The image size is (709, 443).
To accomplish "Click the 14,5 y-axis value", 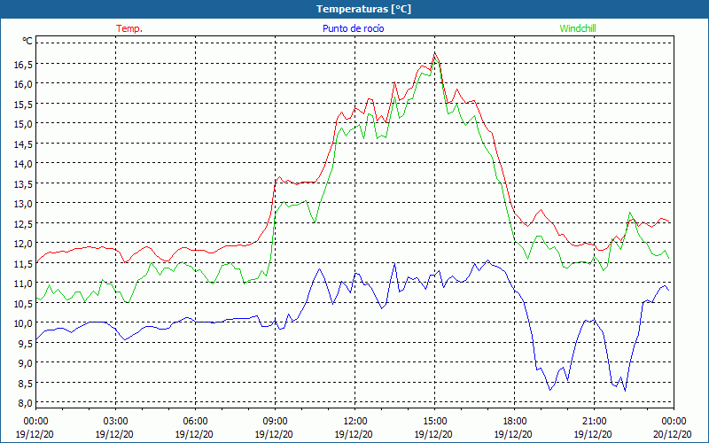I will (x=23, y=144).
